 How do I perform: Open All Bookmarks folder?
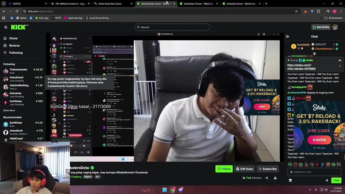click(333, 18)
